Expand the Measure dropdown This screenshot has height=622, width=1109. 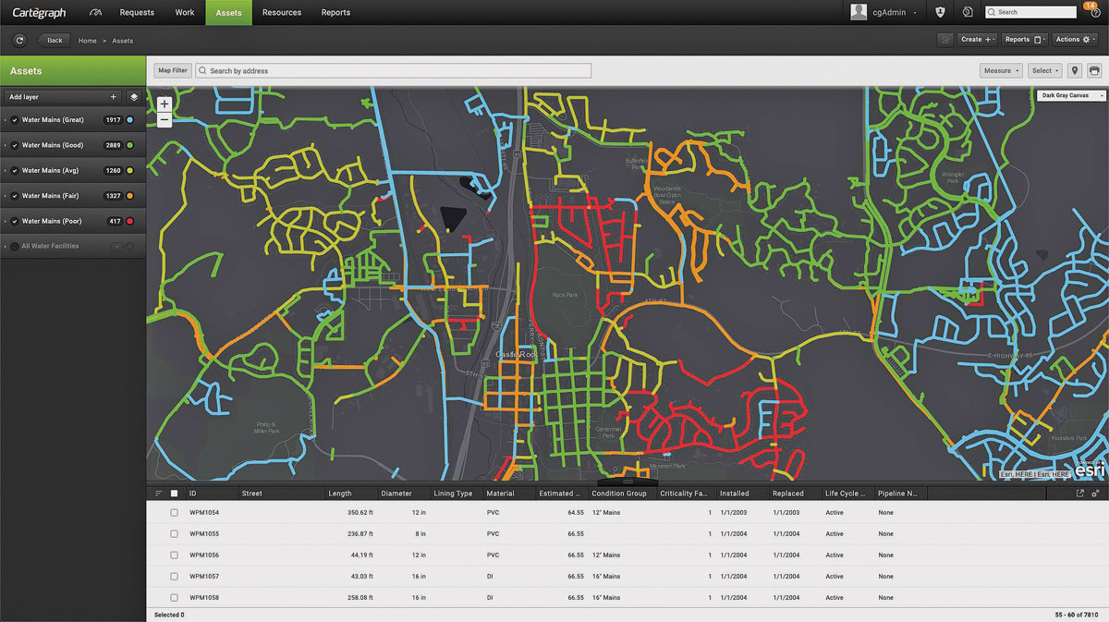click(x=1001, y=70)
